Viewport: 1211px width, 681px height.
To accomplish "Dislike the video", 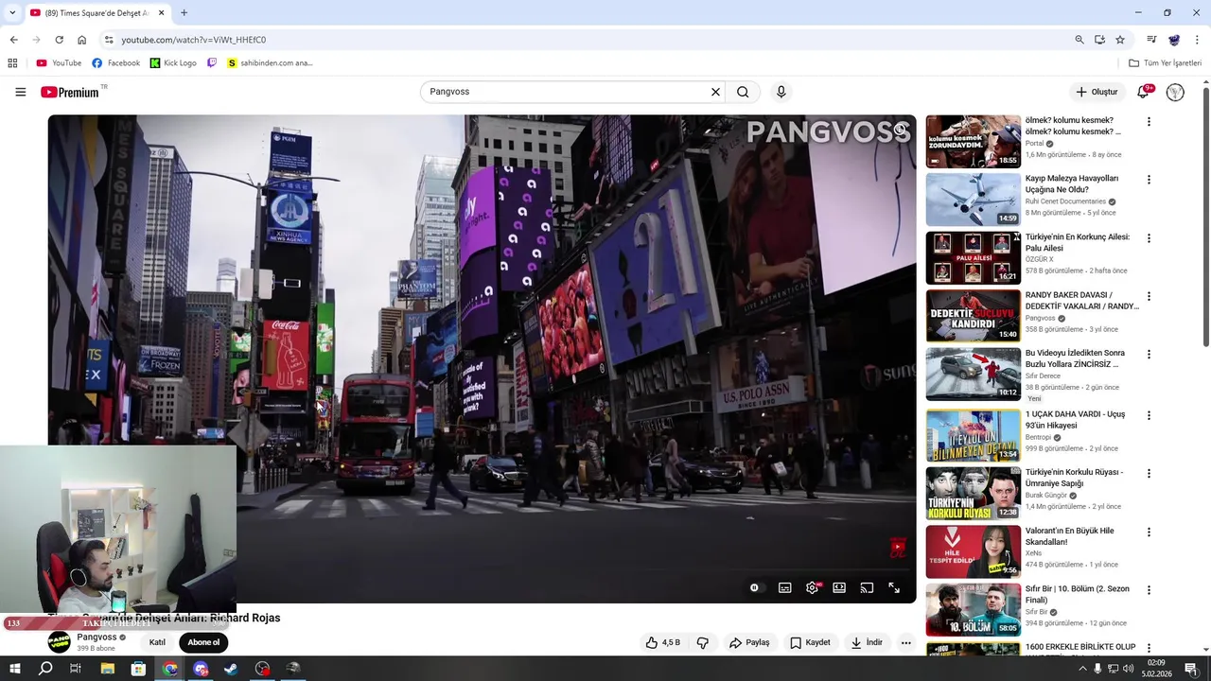I will (x=703, y=642).
